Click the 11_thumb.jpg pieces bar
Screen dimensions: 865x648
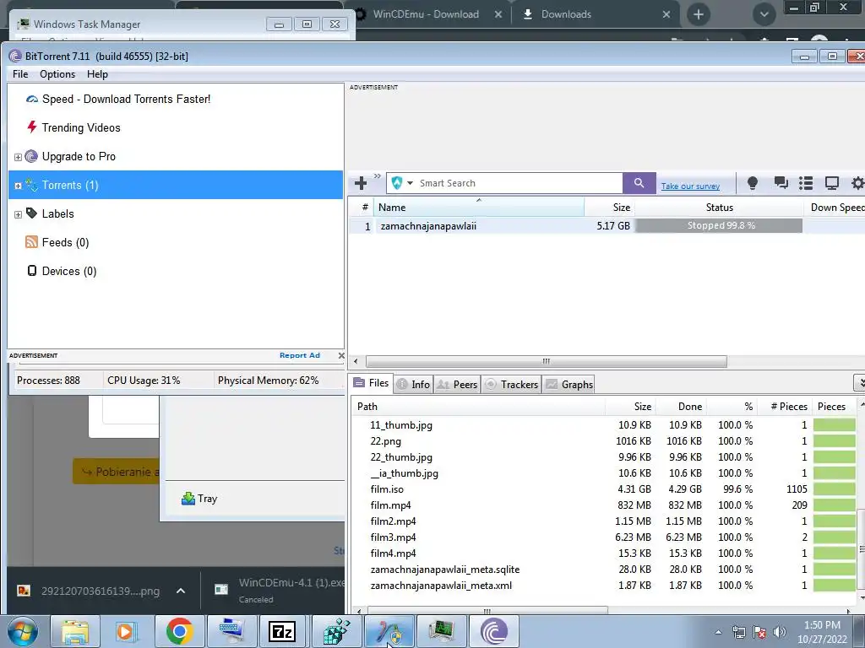[834, 425]
